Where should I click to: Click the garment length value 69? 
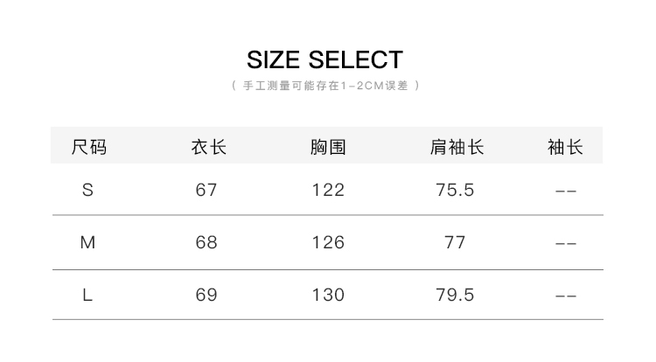click(x=206, y=296)
